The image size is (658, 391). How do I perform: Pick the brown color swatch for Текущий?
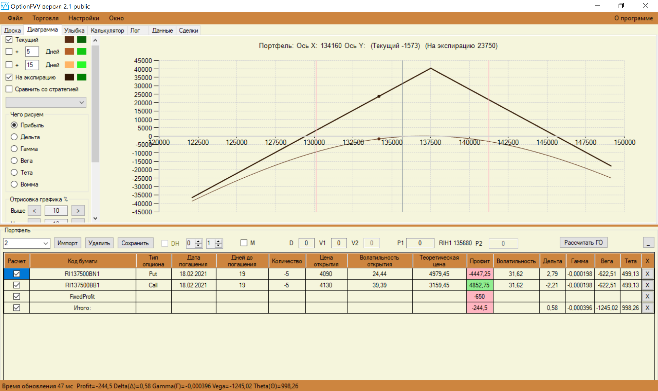(x=69, y=40)
